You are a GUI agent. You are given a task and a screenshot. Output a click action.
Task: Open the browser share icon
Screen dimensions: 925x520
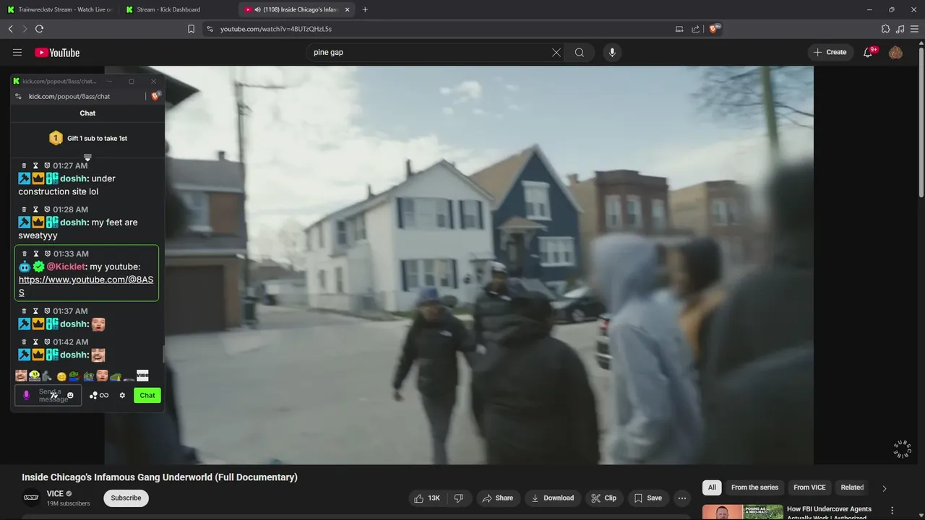[695, 29]
